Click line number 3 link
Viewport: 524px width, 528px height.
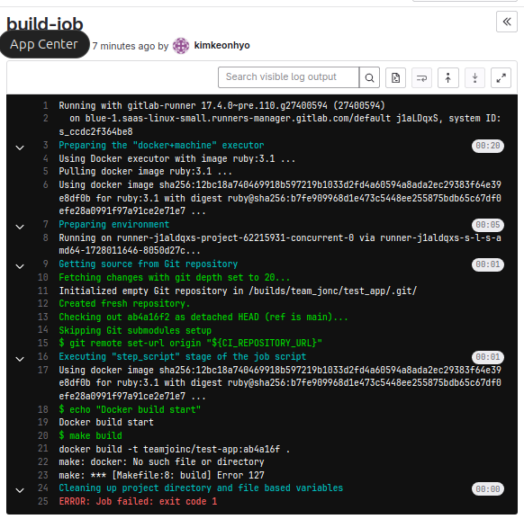tap(46, 145)
